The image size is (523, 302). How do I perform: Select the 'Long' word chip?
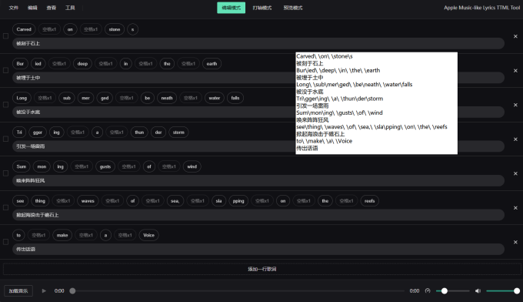pyautogui.click(x=22, y=98)
